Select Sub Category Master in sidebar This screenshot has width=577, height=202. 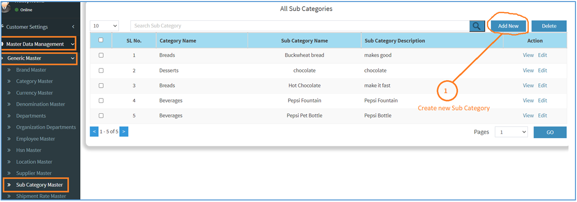39,185
